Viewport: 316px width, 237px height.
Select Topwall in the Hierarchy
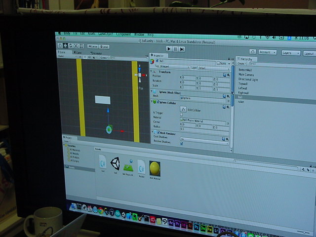click(x=242, y=83)
